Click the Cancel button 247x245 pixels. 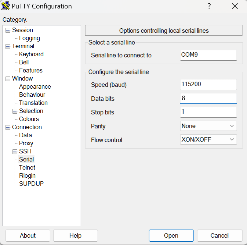point(219,236)
